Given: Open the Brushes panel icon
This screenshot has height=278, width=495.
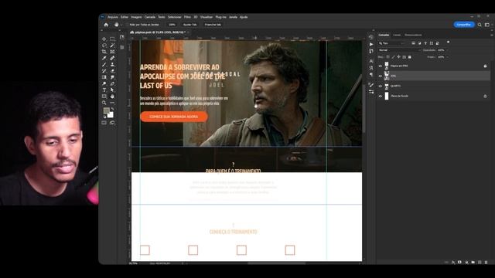Looking at the screenshot, I should coord(371,85).
